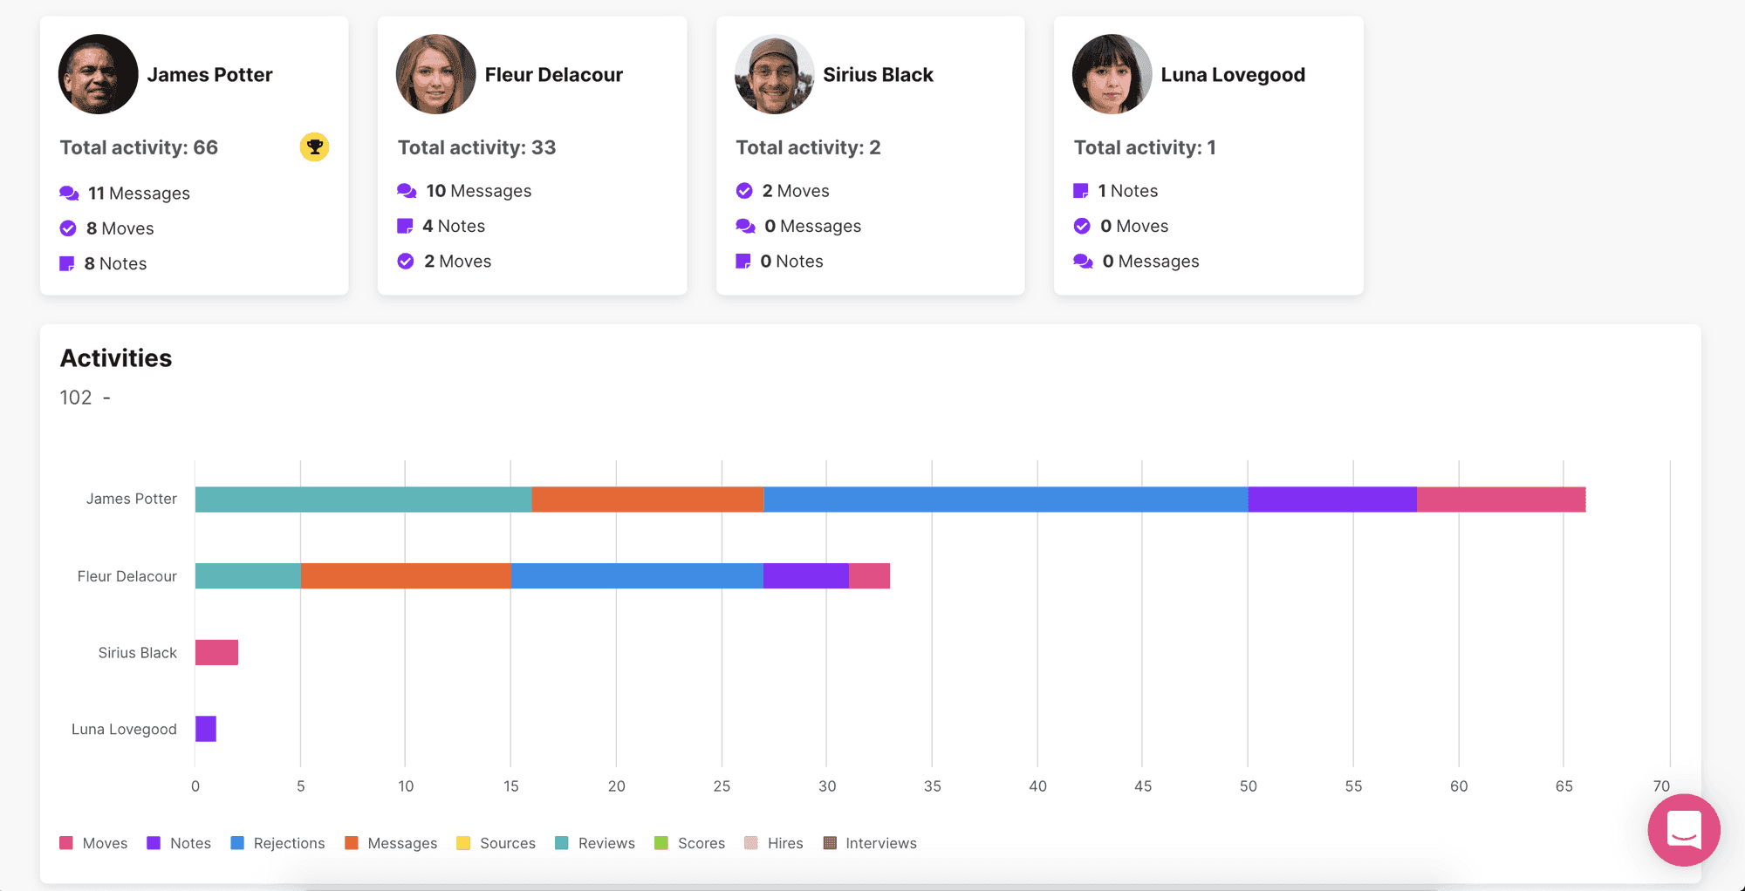Viewport: 1745px width, 891px height.
Task: Click the gold trophy badge on James Potter's card
Action: [314, 146]
